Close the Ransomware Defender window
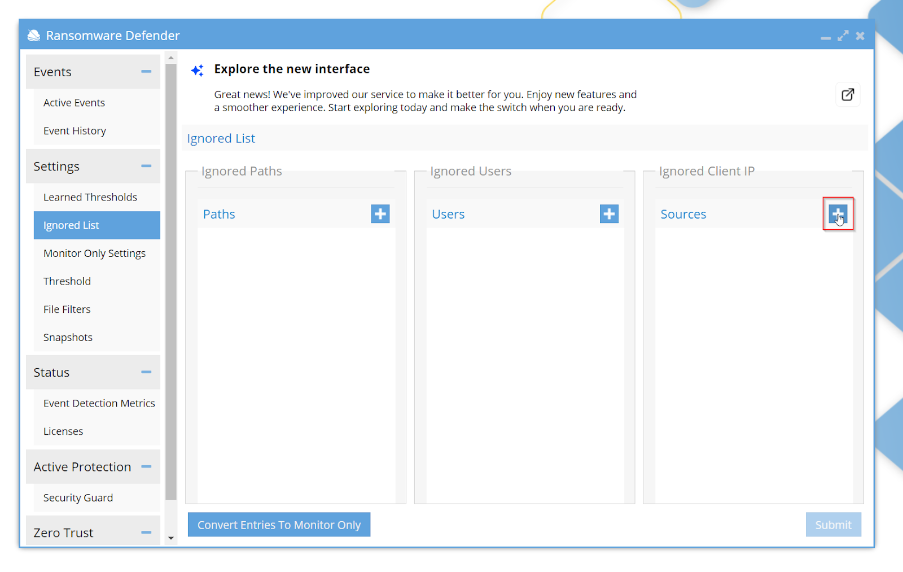903x572 pixels. [860, 36]
